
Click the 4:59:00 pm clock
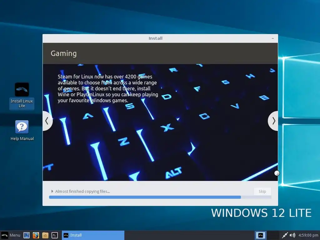click(x=308, y=235)
